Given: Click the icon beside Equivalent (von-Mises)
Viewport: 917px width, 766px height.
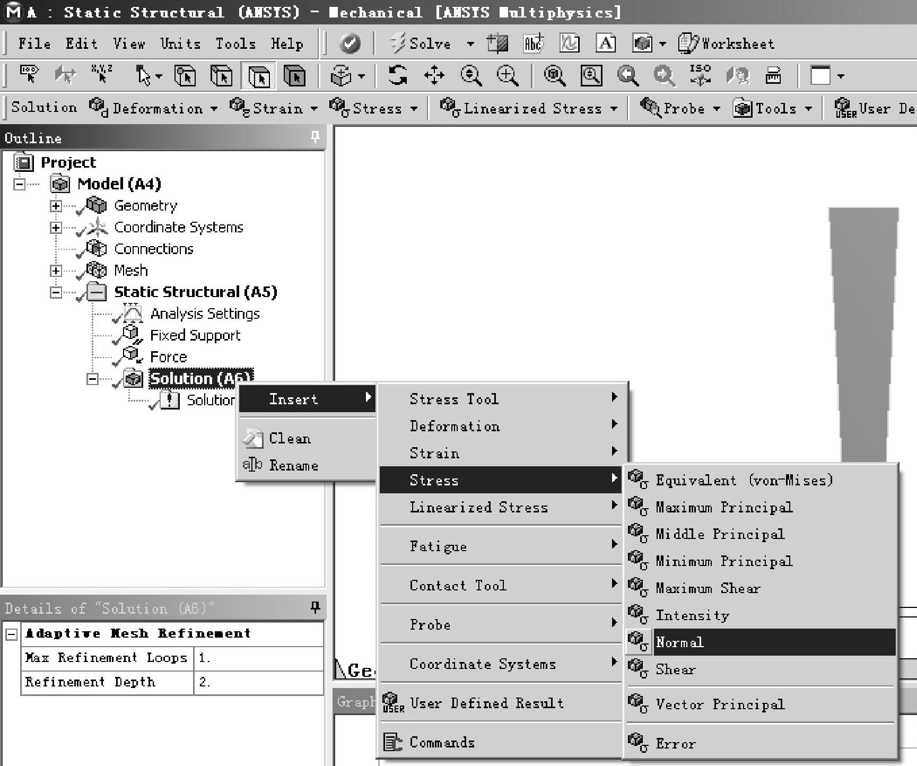Looking at the screenshot, I should point(637,479).
